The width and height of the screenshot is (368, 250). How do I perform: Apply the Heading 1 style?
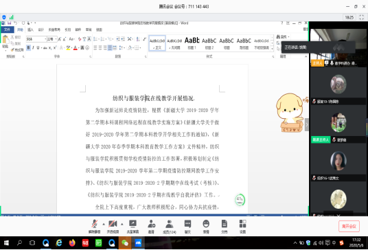tap(192, 43)
